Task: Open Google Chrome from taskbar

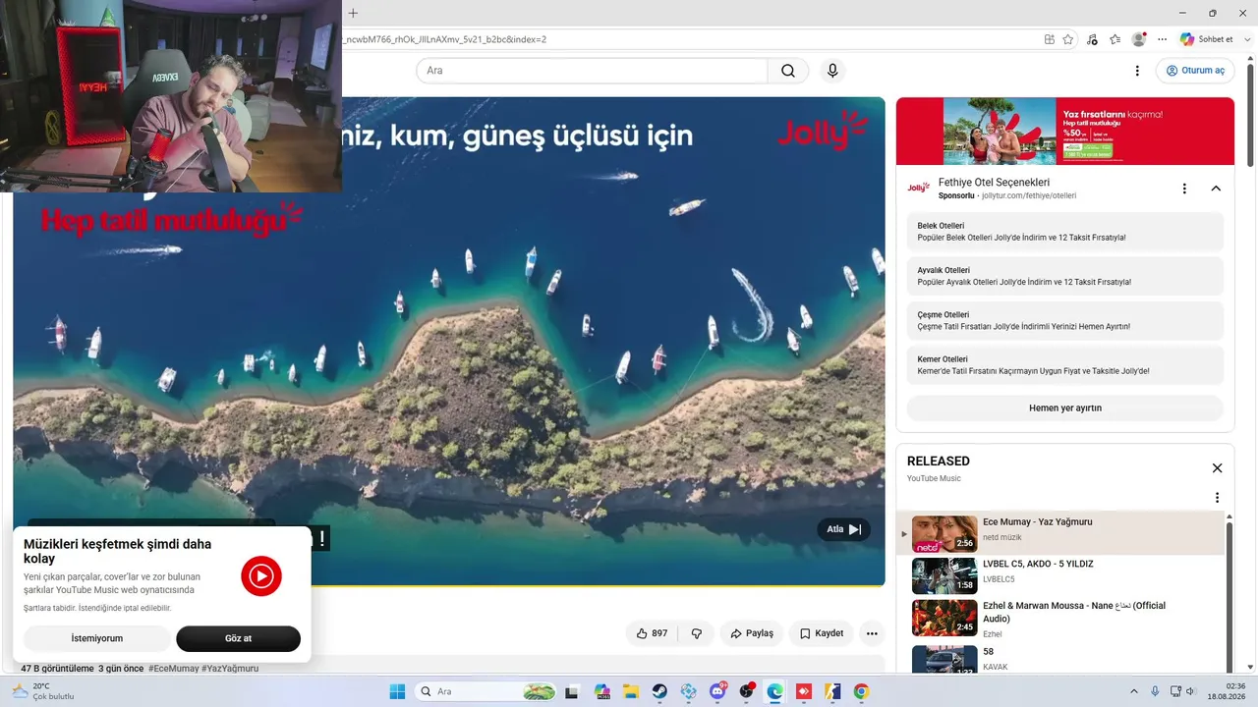Action: click(x=861, y=691)
